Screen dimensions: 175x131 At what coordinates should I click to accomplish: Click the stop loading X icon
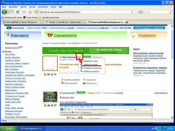point(24,12)
